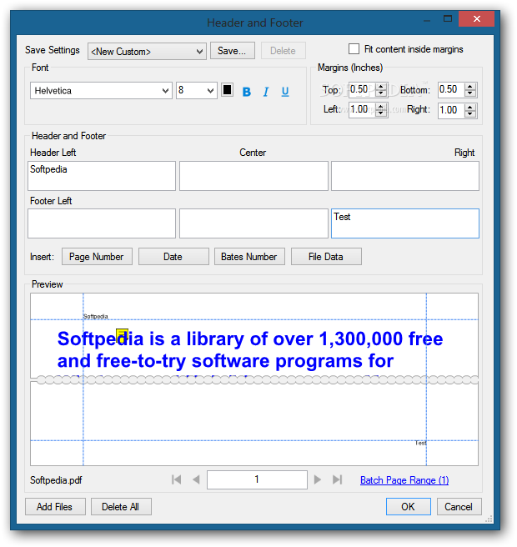
Task: Go to the first page in preview
Action: point(177,479)
